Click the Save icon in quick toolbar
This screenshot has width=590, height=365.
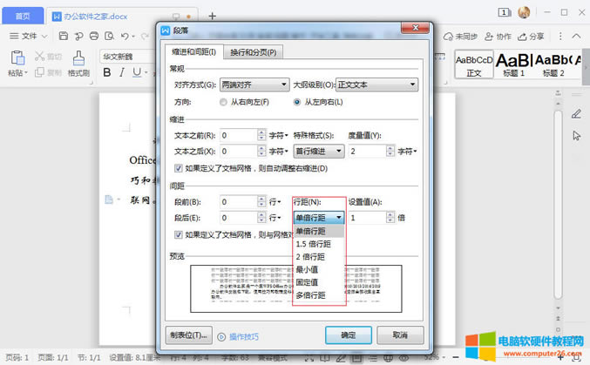coord(64,36)
